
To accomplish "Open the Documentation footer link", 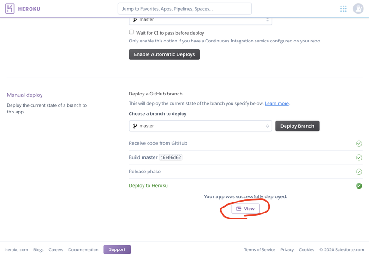I will [x=83, y=249].
